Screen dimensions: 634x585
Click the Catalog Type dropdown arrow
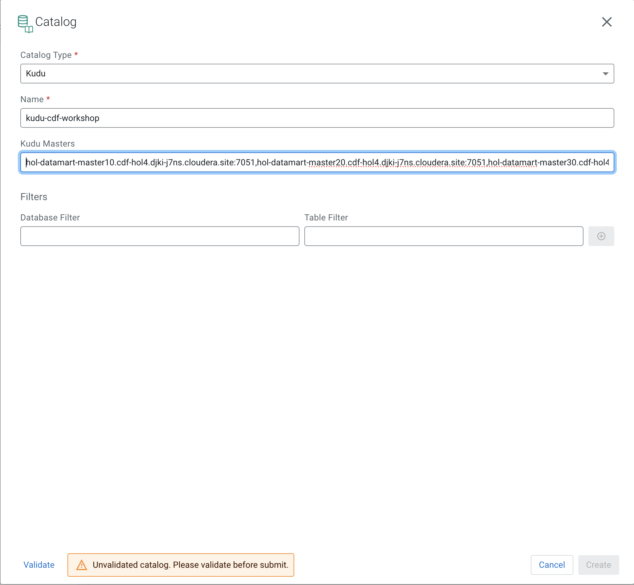click(605, 74)
